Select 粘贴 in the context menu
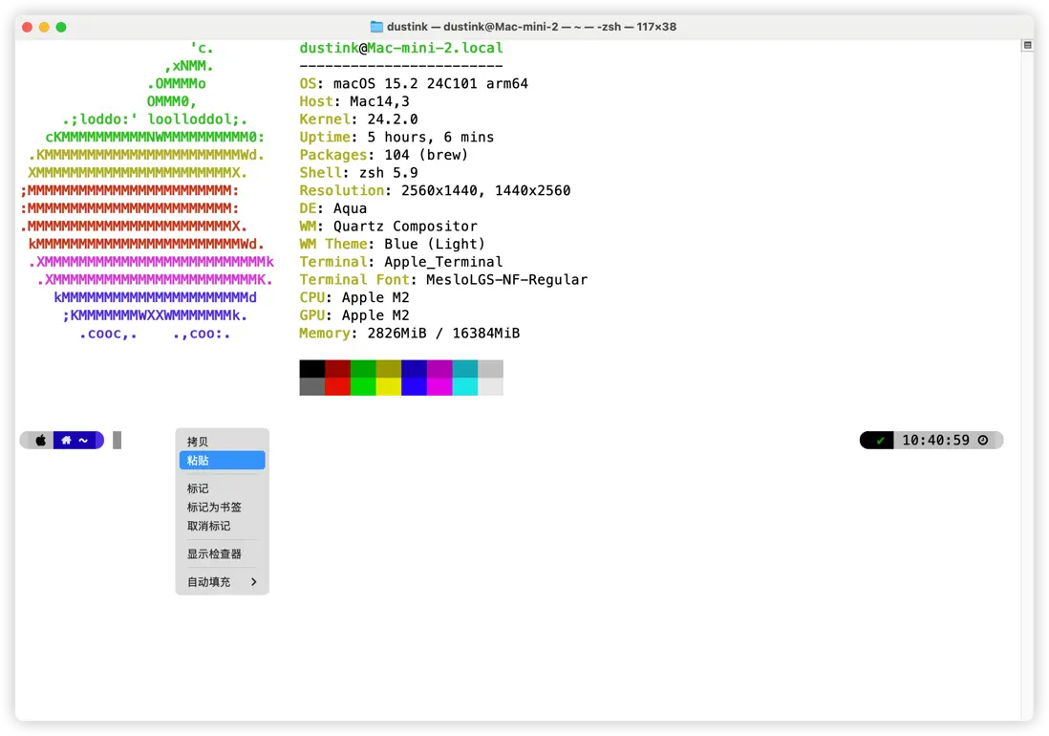 (x=198, y=461)
